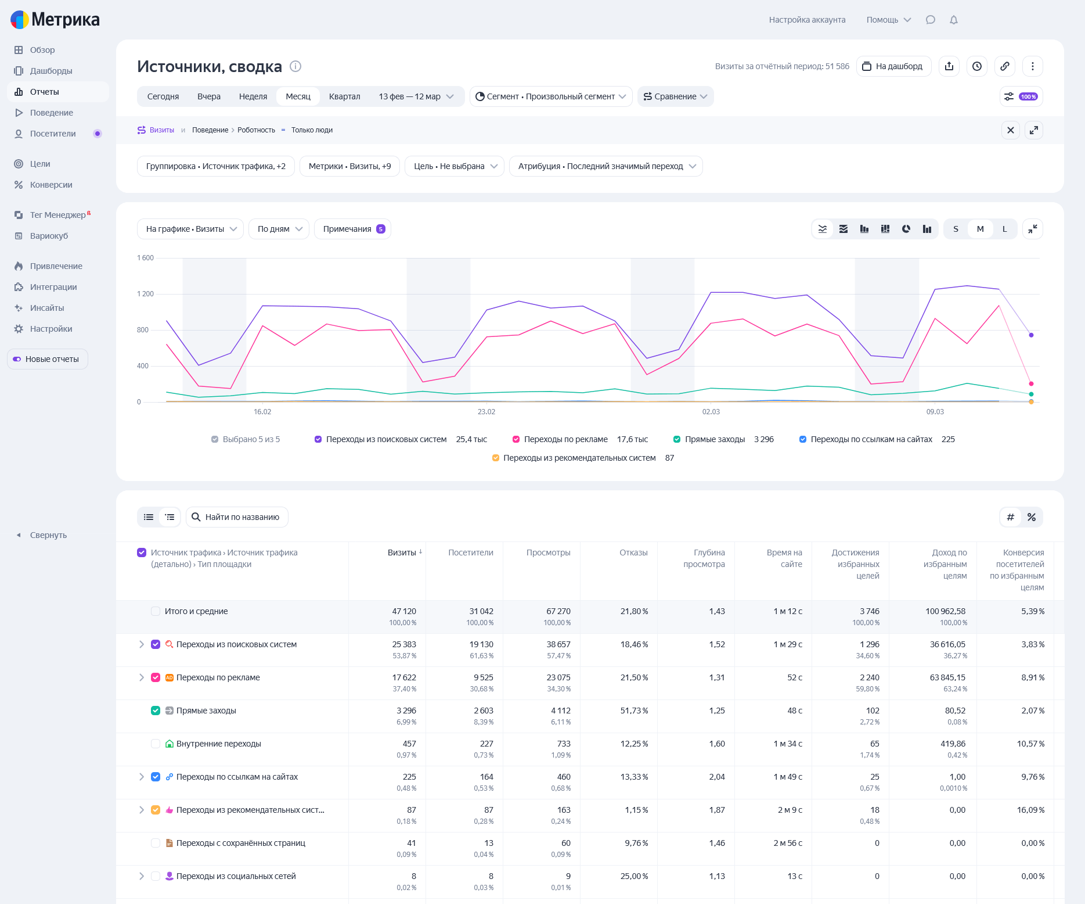1085x904 pixels.
Task: Click the На дашборд button
Action: 893,66
